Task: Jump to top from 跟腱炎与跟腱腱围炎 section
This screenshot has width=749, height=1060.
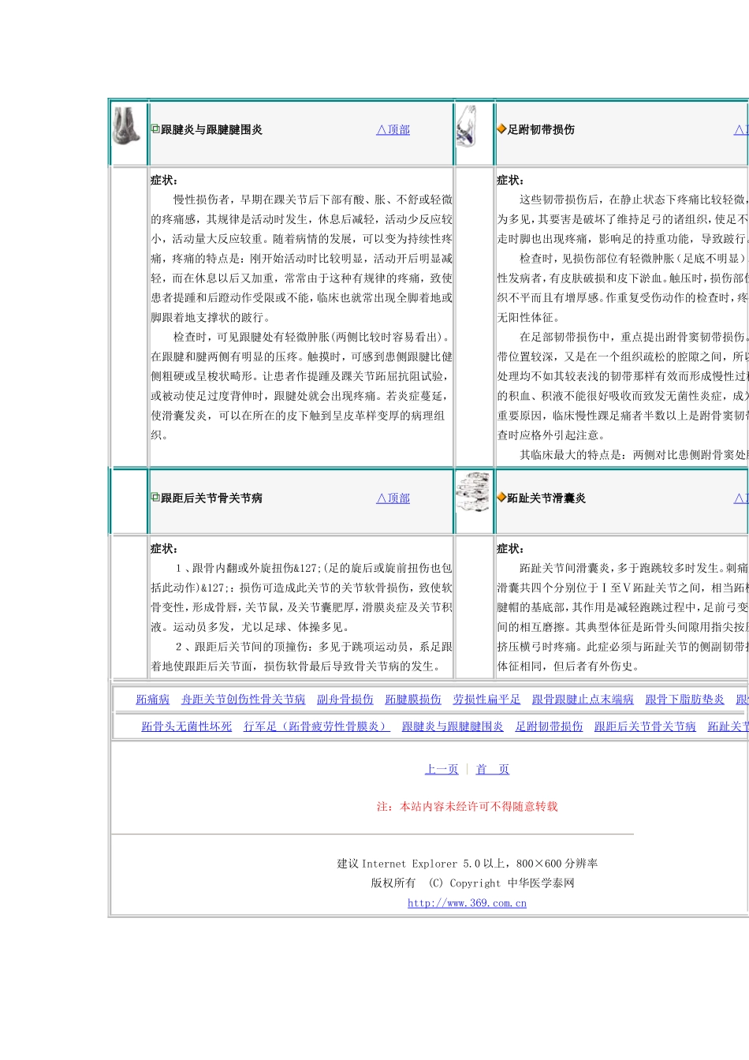Action: coord(393,130)
